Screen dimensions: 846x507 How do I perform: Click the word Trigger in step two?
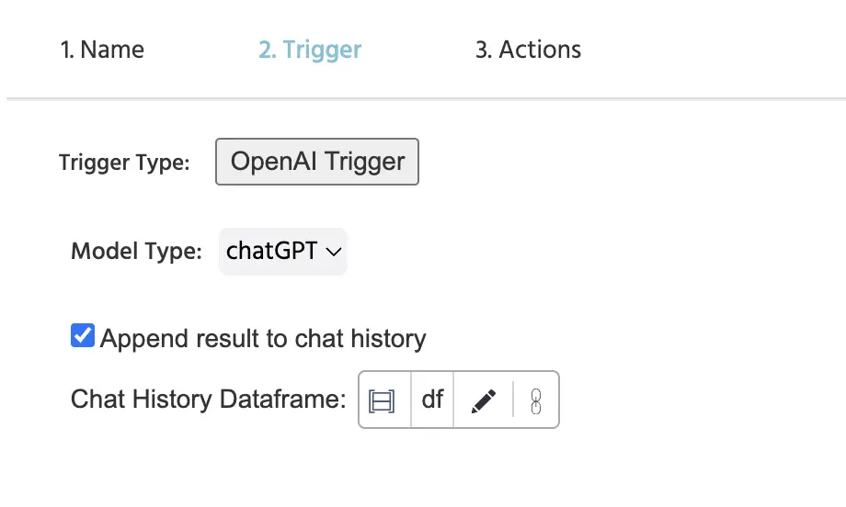(x=322, y=51)
